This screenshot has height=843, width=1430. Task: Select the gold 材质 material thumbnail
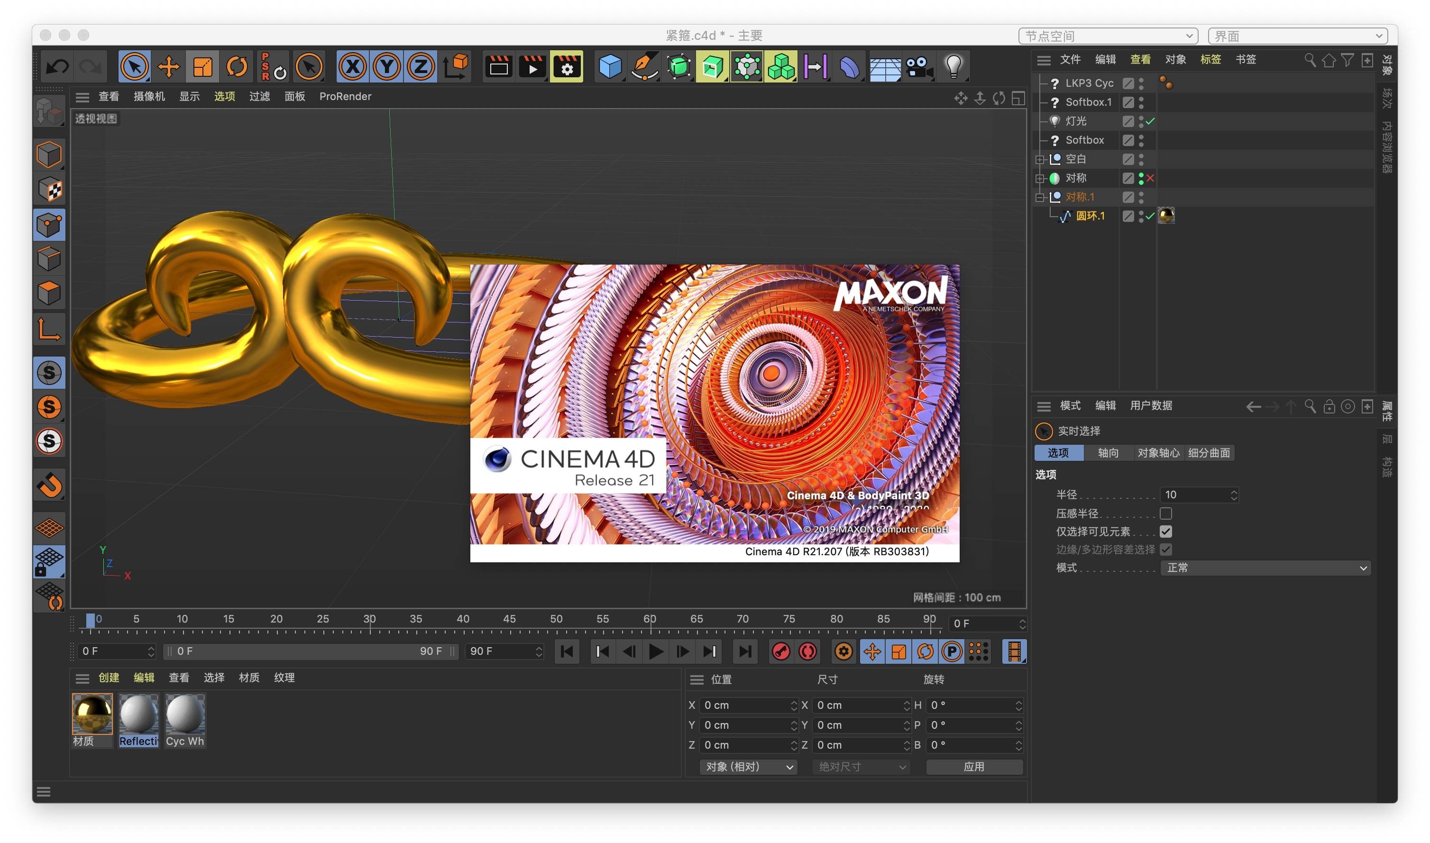pos(92,714)
